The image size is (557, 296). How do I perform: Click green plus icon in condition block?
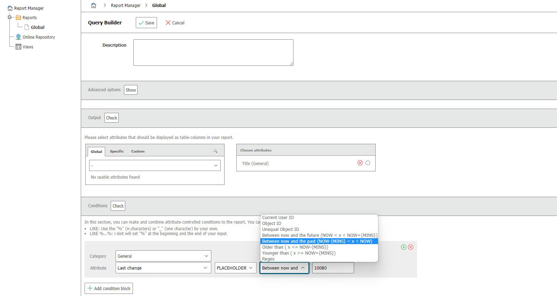[403, 247]
